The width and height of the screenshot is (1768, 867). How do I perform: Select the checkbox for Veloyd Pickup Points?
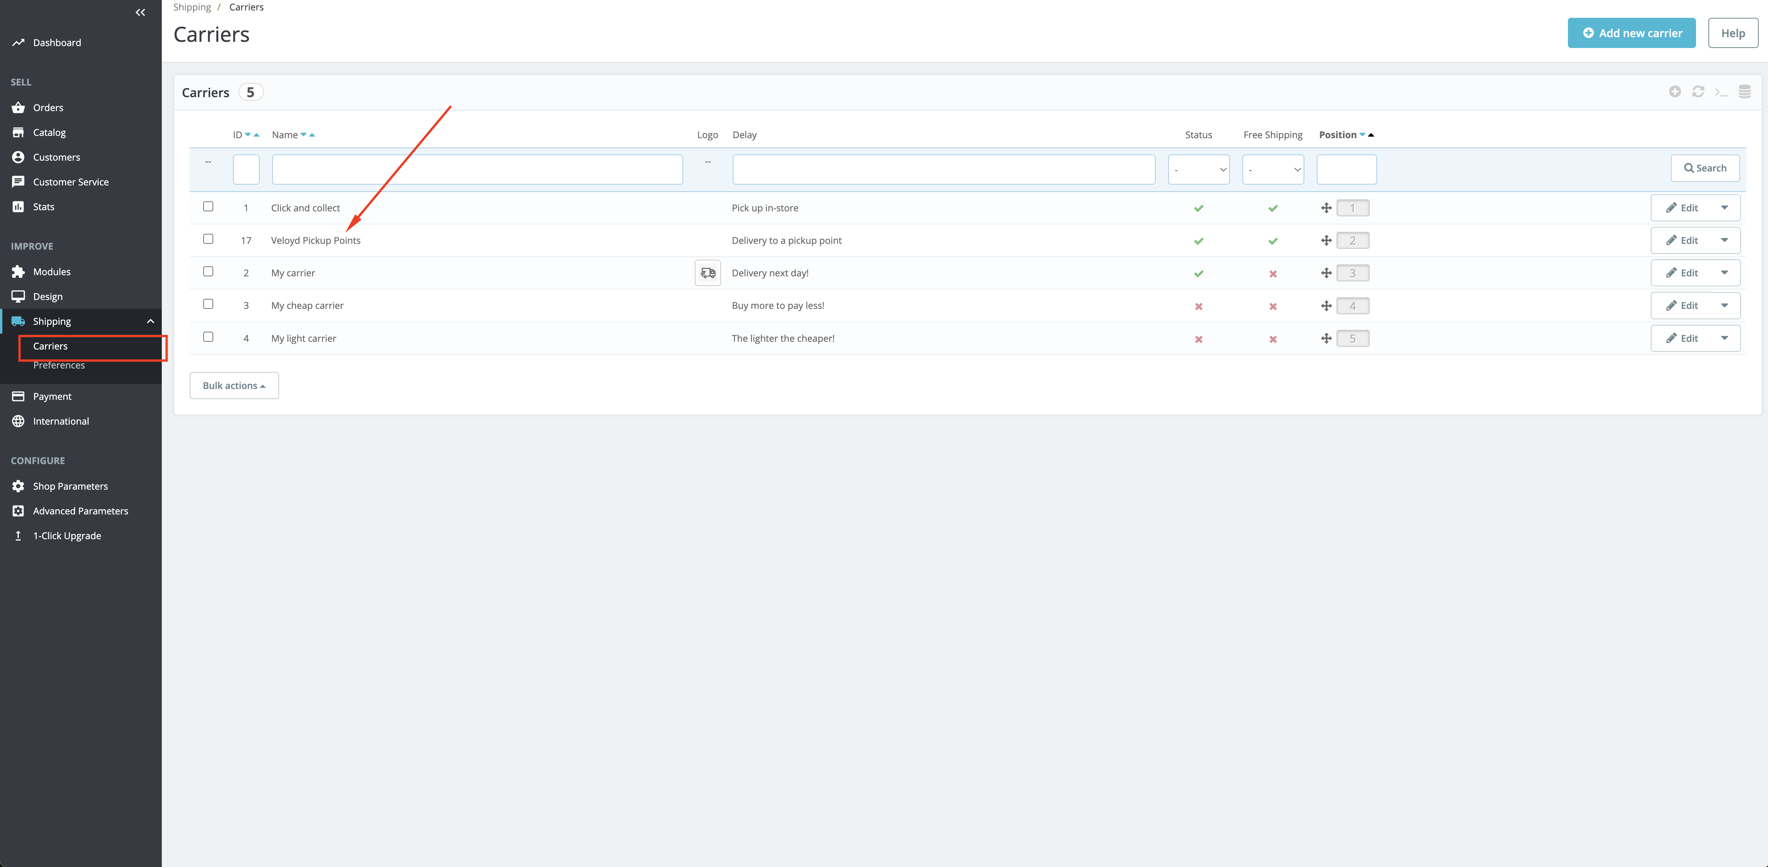tap(208, 239)
